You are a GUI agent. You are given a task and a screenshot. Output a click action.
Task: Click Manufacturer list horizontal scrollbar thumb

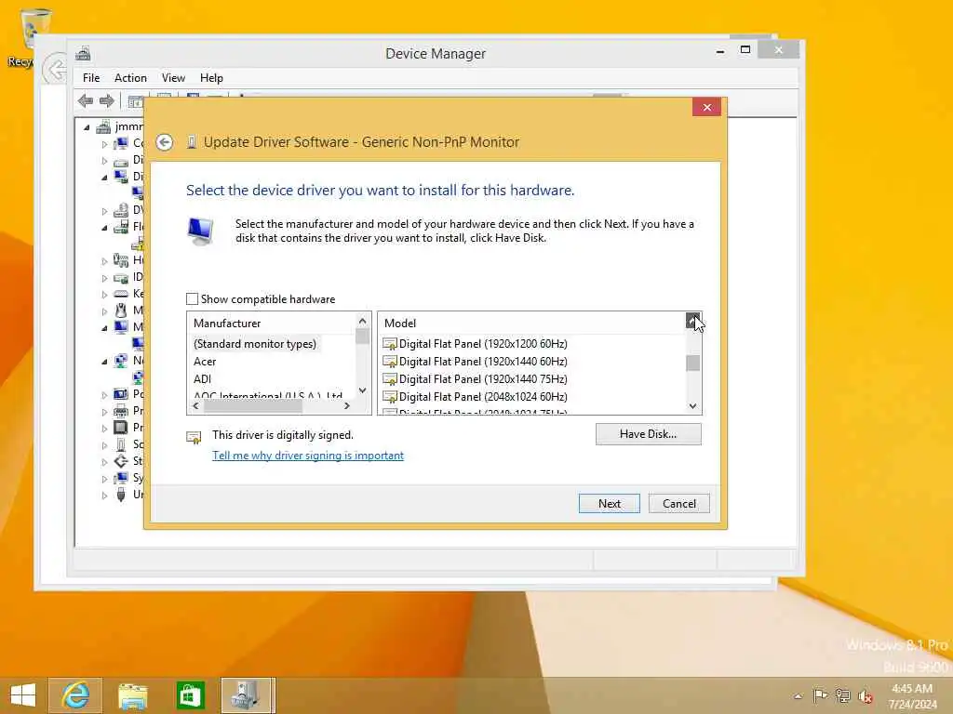coord(253,406)
